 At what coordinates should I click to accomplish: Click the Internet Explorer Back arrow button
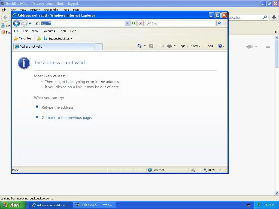point(16,23)
